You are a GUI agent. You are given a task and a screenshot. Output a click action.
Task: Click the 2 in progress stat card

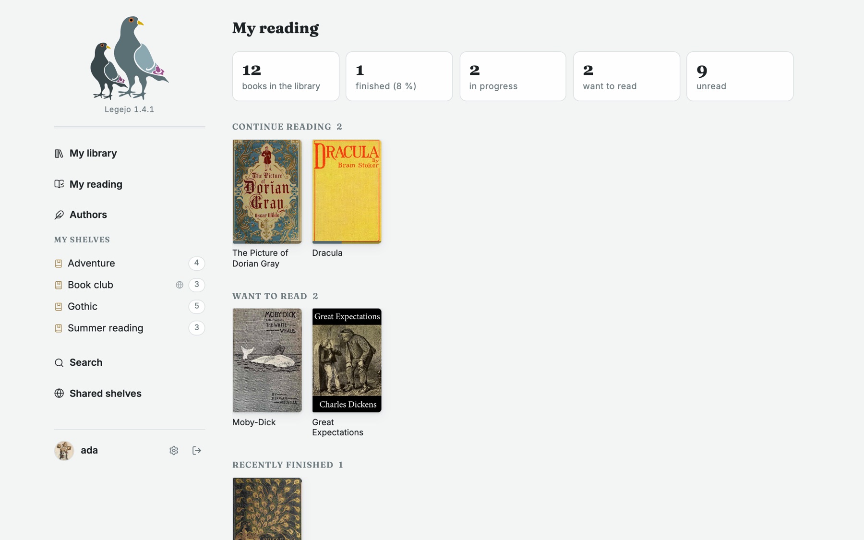point(513,76)
